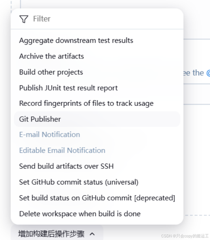Select Build other projects
The width and height of the screenshot is (210, 240).
97,72
